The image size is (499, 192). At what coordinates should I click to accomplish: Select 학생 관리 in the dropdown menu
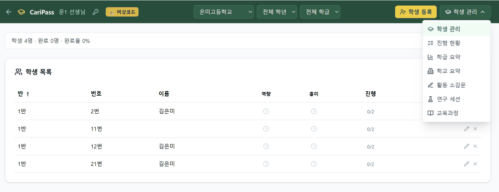tap(457, 29)
